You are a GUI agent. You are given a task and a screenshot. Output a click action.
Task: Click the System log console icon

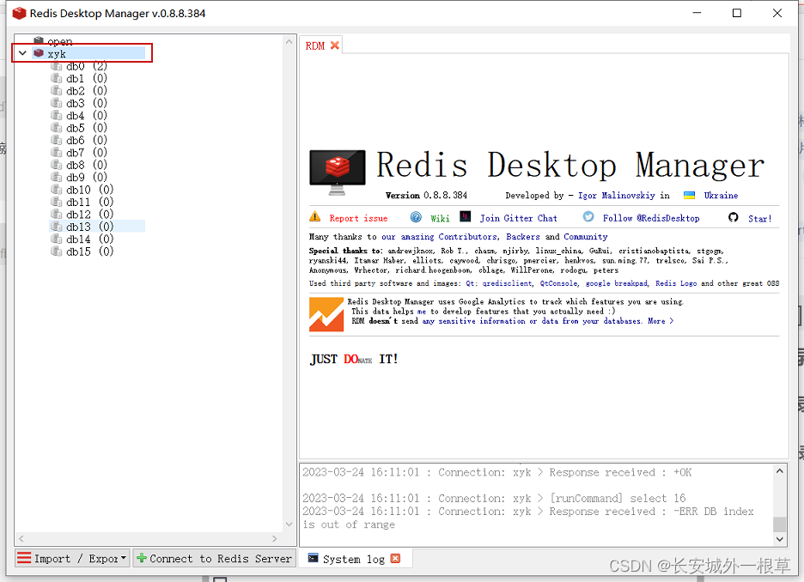click(x=314, y=558)
